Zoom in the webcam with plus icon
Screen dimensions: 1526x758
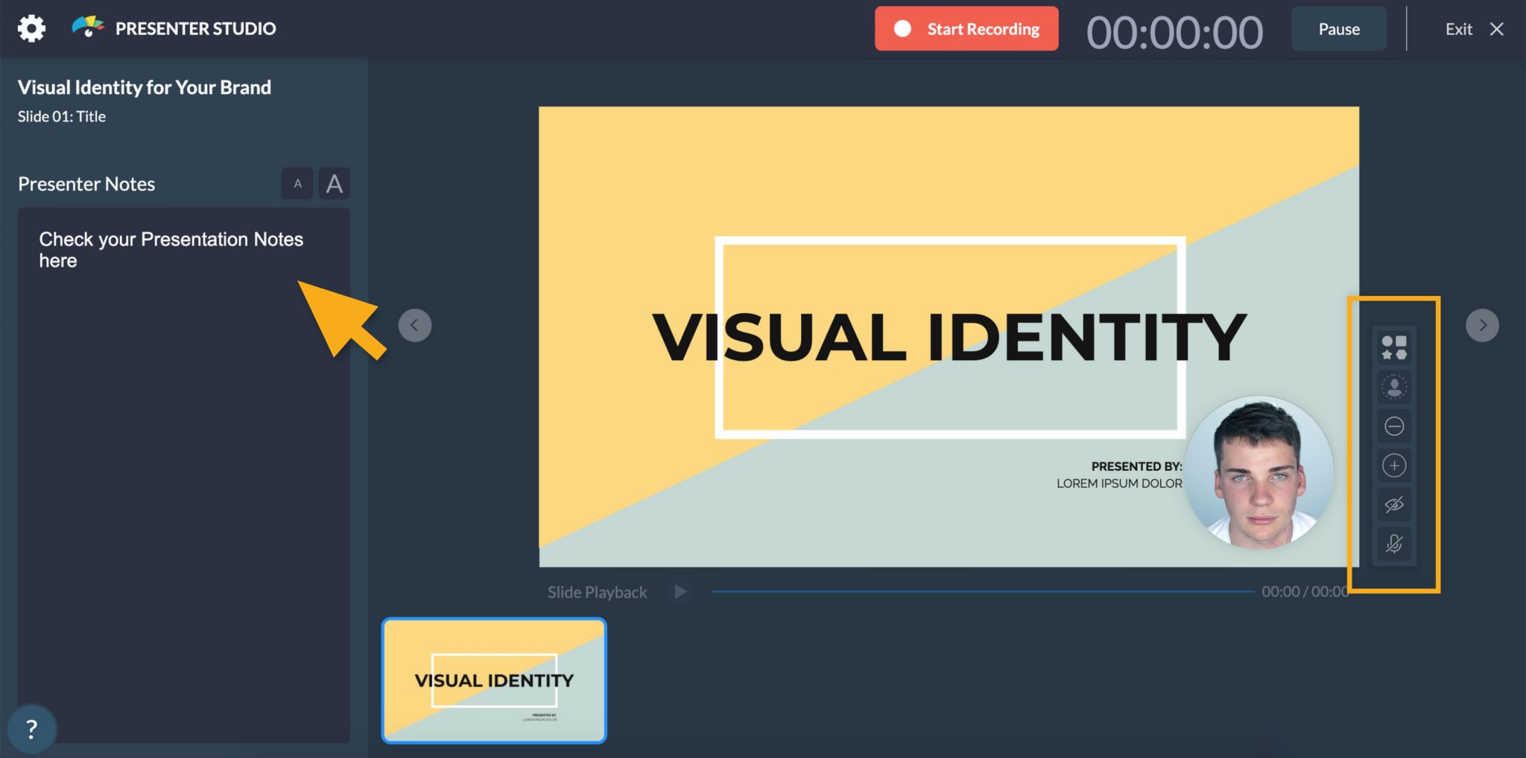pos(1393,466)
